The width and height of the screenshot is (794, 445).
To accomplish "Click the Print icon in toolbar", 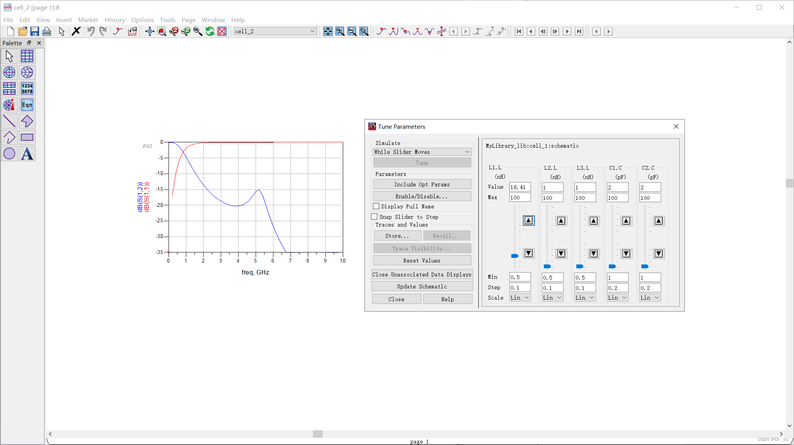I will point(47,31).
